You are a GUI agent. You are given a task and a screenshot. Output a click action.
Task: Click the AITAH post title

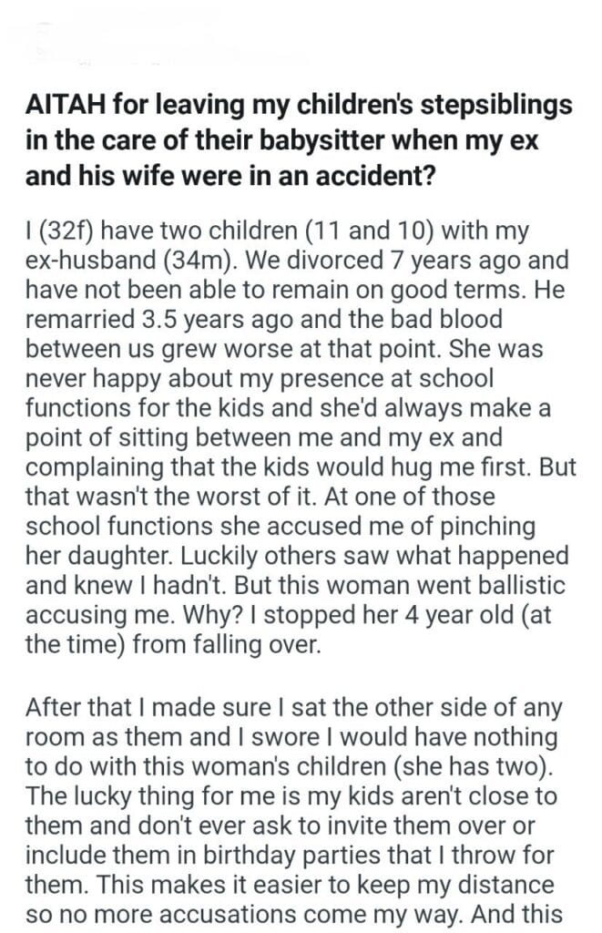[299, 140]
